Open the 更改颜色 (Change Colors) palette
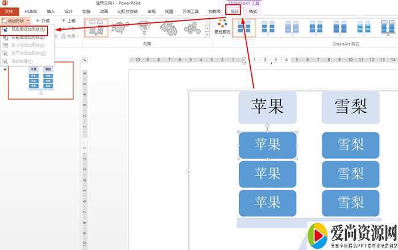This screenshot has height=250, width=398. coord(222,28)
